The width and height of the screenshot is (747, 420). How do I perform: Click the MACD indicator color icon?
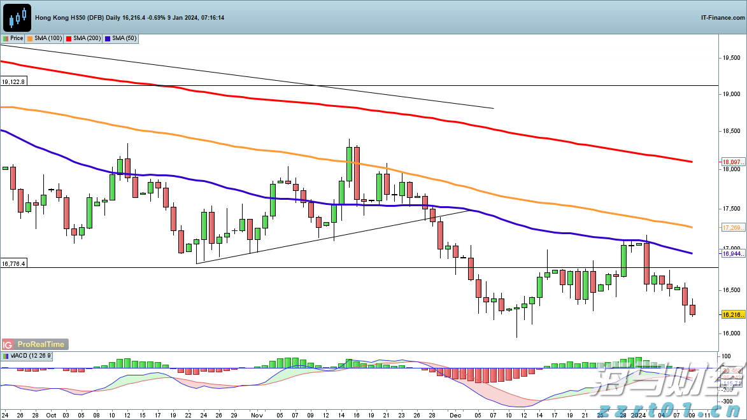tap(6, 356)
